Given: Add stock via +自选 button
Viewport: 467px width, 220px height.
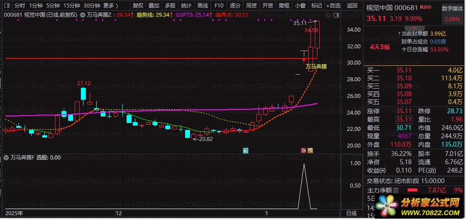Looking at the screenshot, I should pyautogui.click(x=333, y=5).
